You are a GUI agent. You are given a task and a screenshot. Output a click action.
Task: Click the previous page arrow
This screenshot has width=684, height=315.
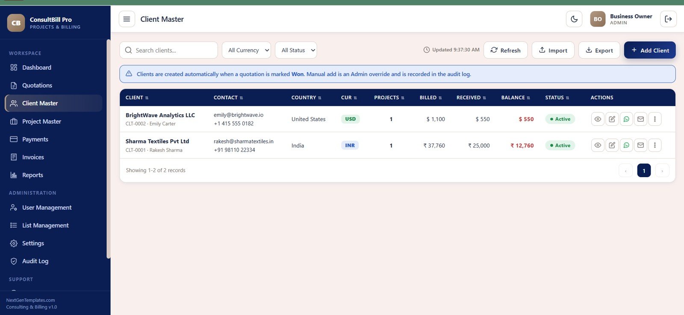625,170
